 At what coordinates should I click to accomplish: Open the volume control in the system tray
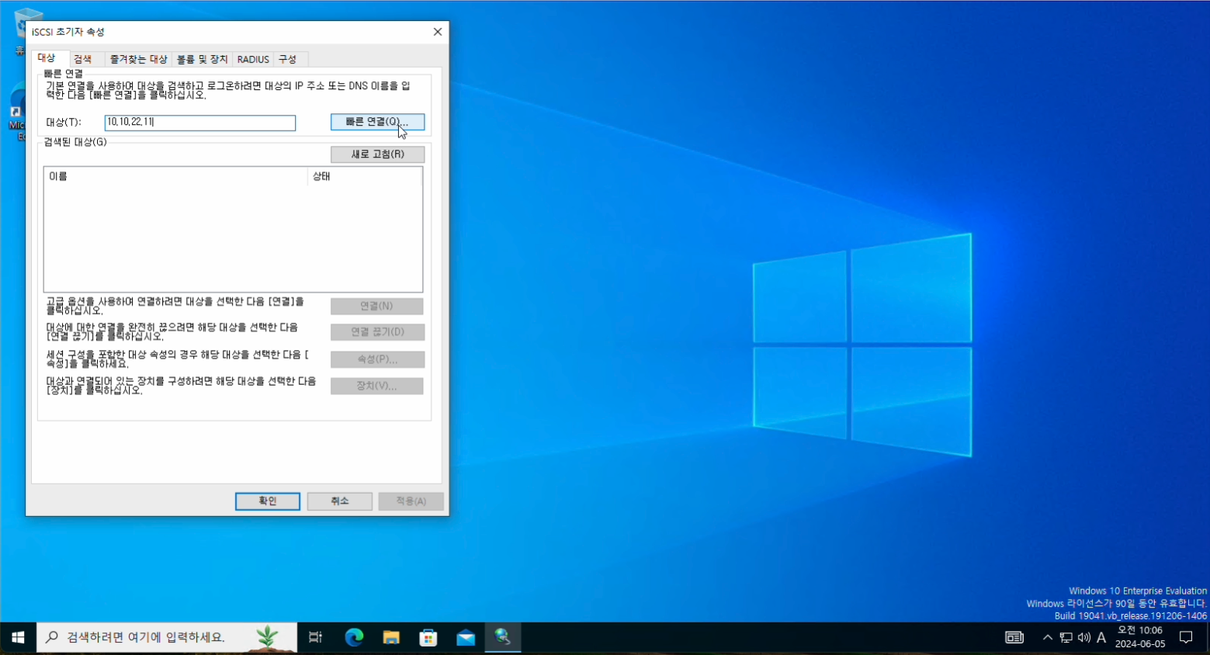point(1083,637)
